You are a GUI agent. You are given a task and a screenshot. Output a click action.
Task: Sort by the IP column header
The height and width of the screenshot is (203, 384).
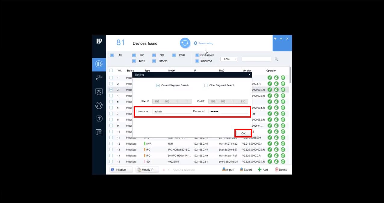click(x=195, y=71)
